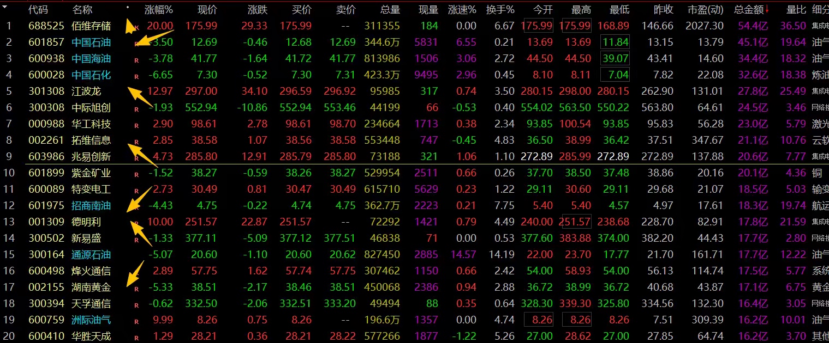The image size is (829, 343).
Task: Click stock code 300308
Action: point(46,108)
